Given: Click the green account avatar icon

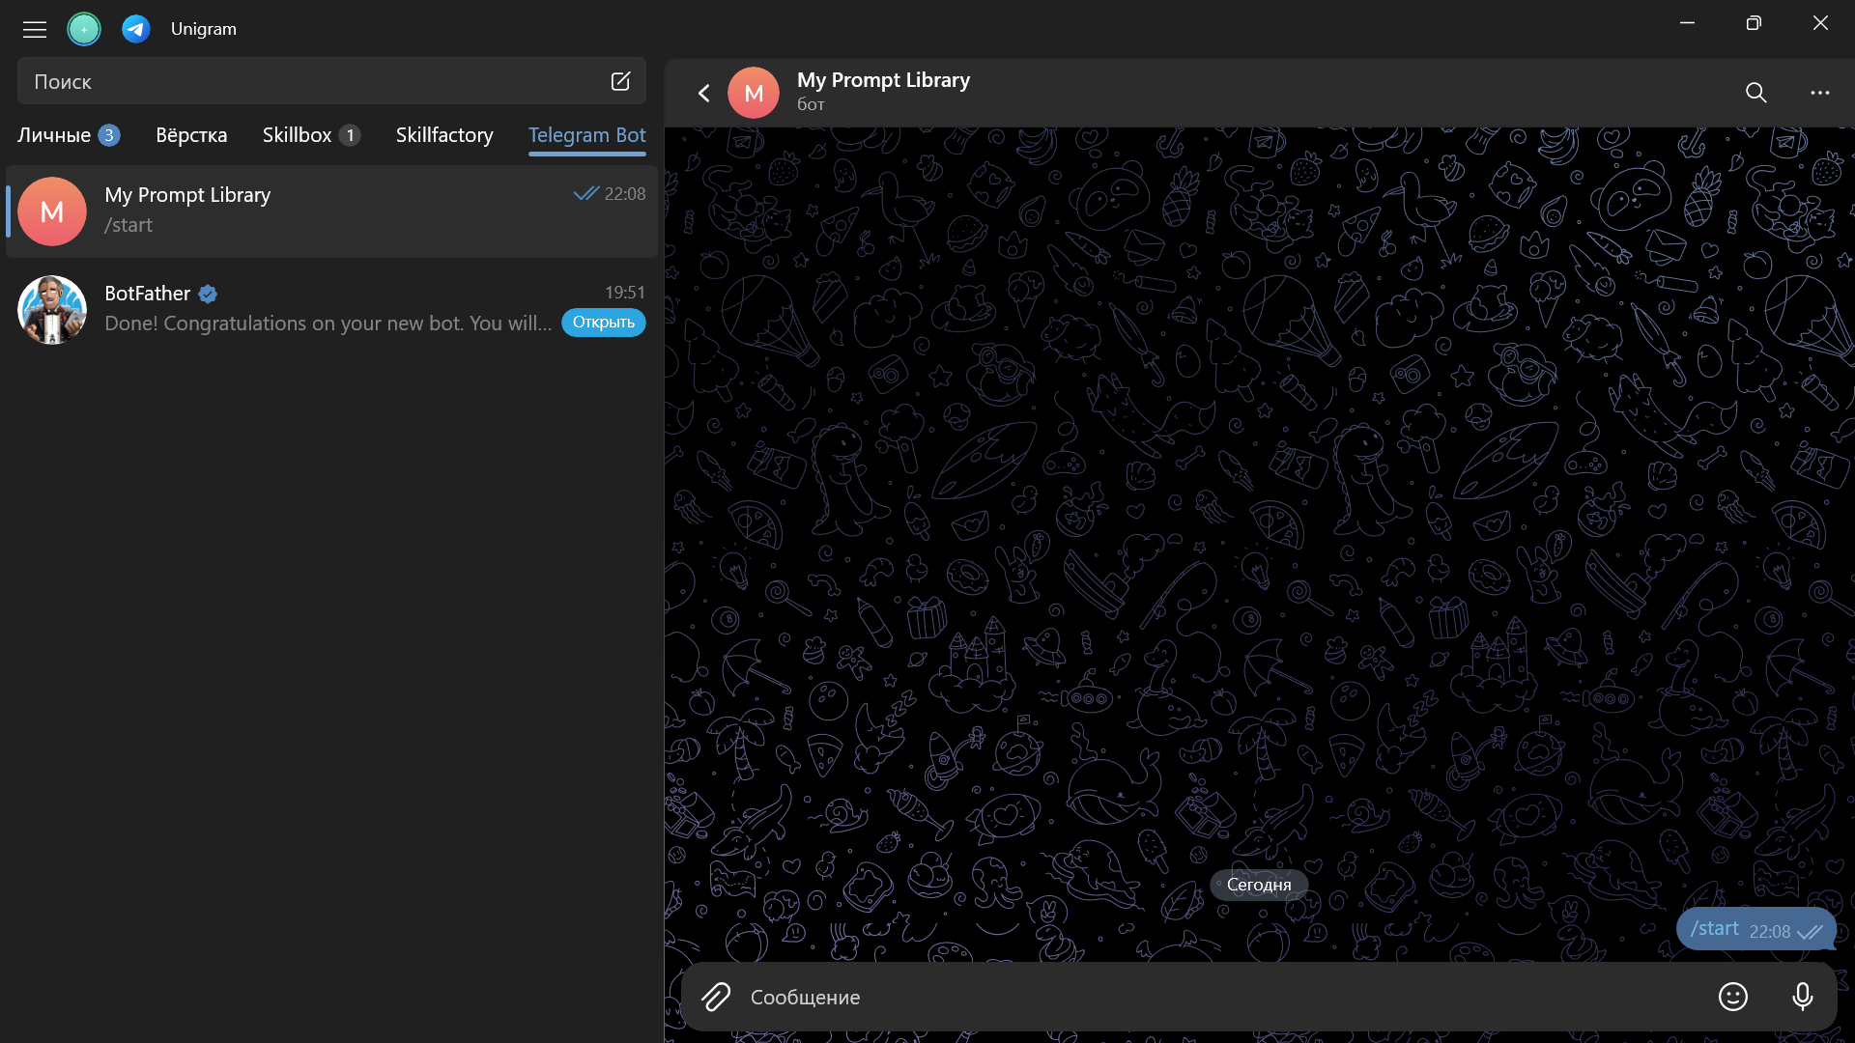Looking at the screenshot, I should pyautogui.click(x=84, y=29).
